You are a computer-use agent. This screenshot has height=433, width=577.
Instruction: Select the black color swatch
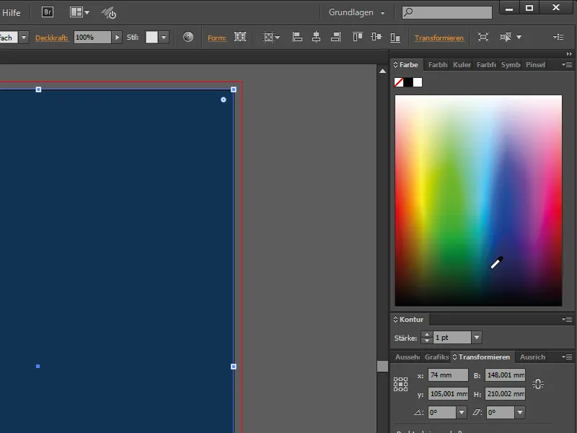coord(408,82)
